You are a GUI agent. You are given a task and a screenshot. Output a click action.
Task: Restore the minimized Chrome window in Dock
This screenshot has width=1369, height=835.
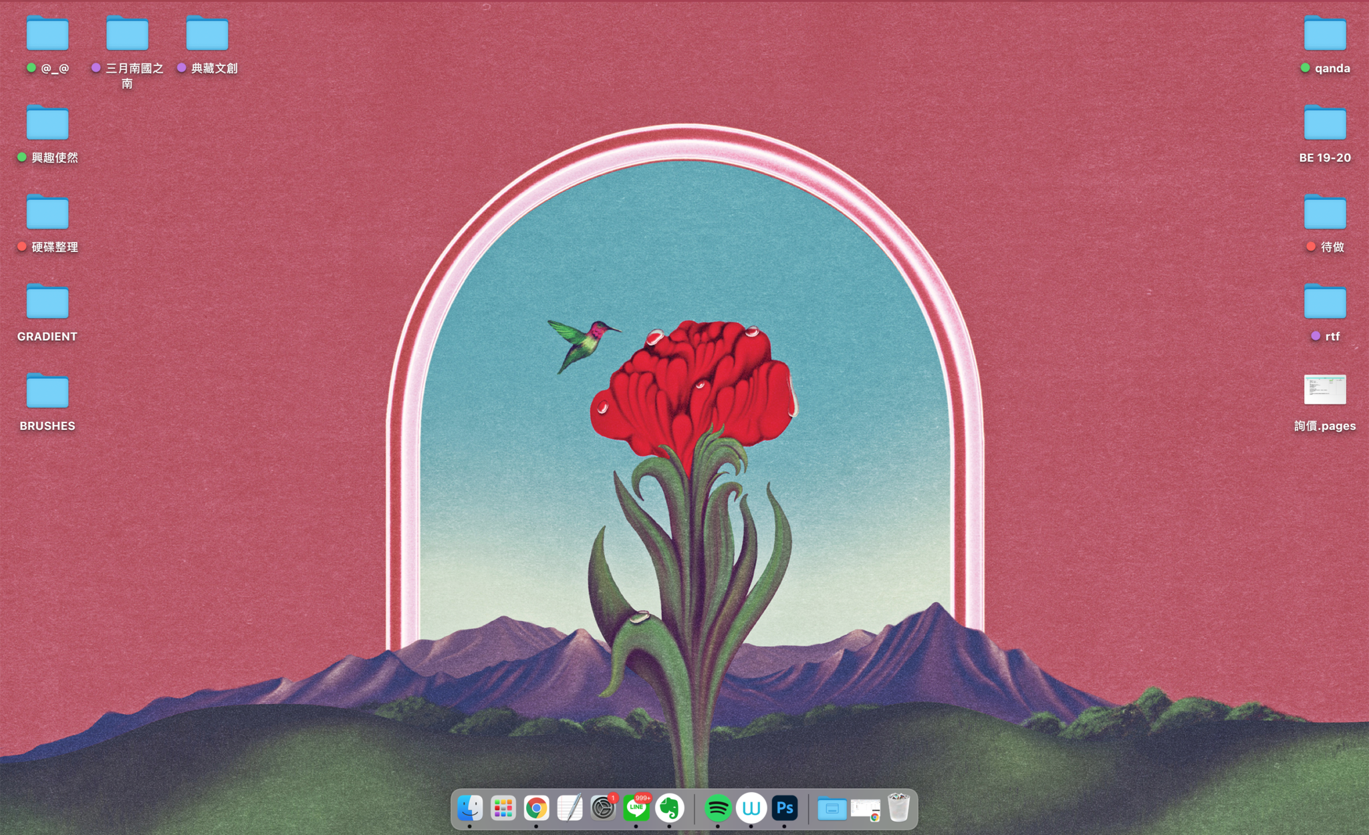866,810
